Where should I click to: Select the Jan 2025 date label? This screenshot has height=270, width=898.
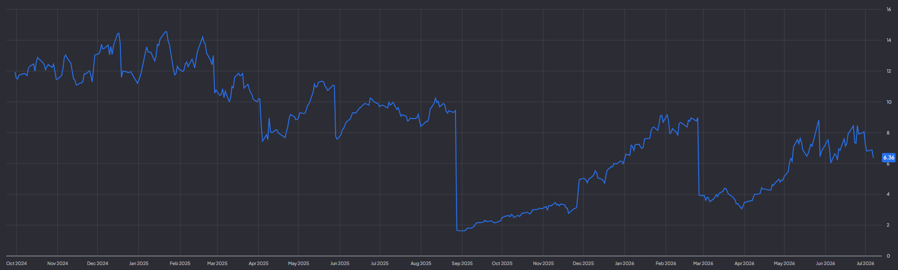[139, 264]
